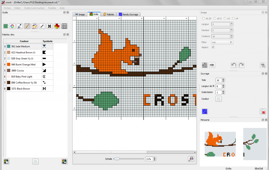Select 562 Jade Medium palette row
The height and width of the screenshot is (170, 269).
28,46
